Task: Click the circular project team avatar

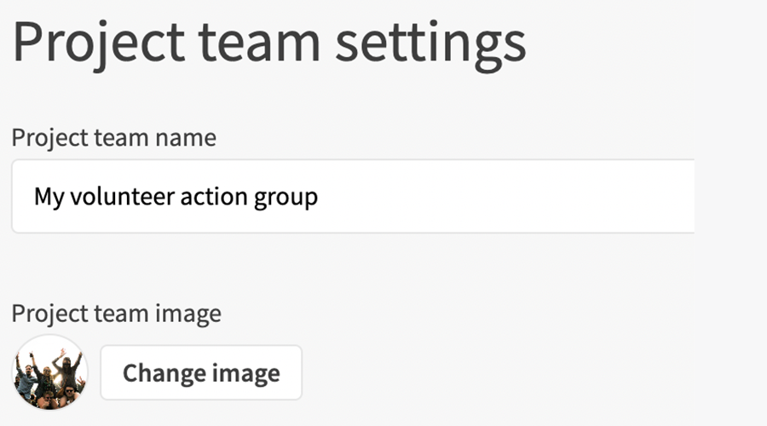Action: pos(49,372)
